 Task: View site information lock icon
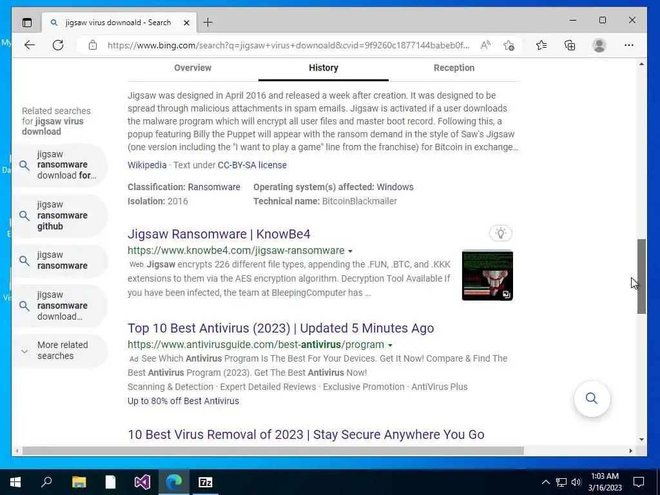tap(93, 45)
